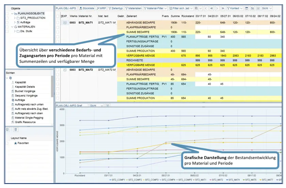Click the PLANUNGSOBJEKTE chart icon
Viewport: 286px width, 188px height.
coord(16,14)
